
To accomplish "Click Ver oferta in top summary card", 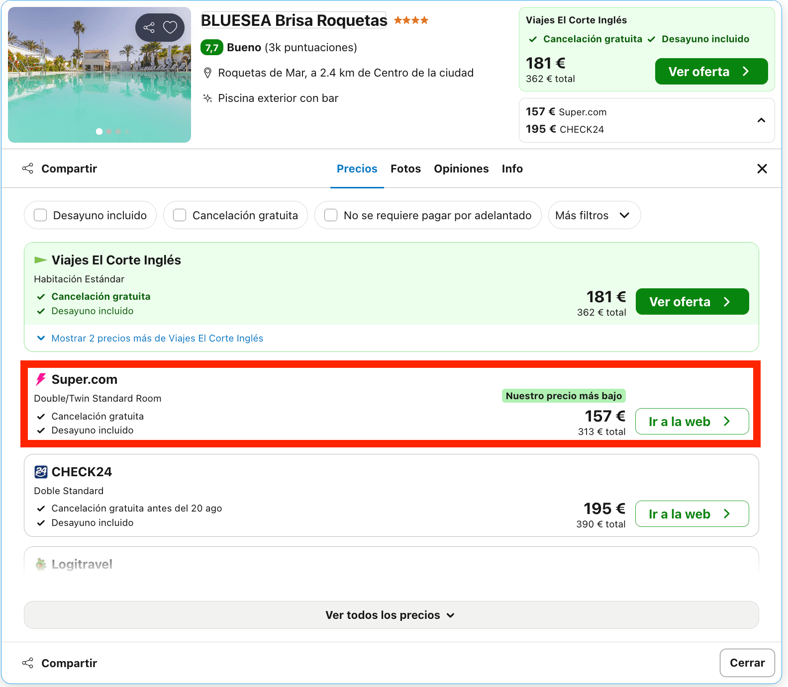I will click(711, 72).
